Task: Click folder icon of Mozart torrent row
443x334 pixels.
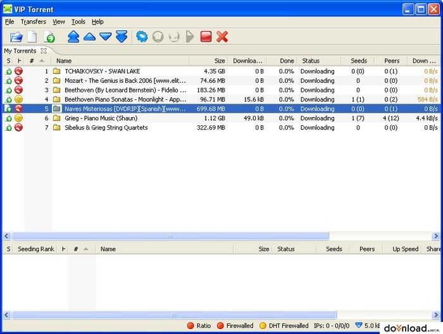Action: click(57, 80)
